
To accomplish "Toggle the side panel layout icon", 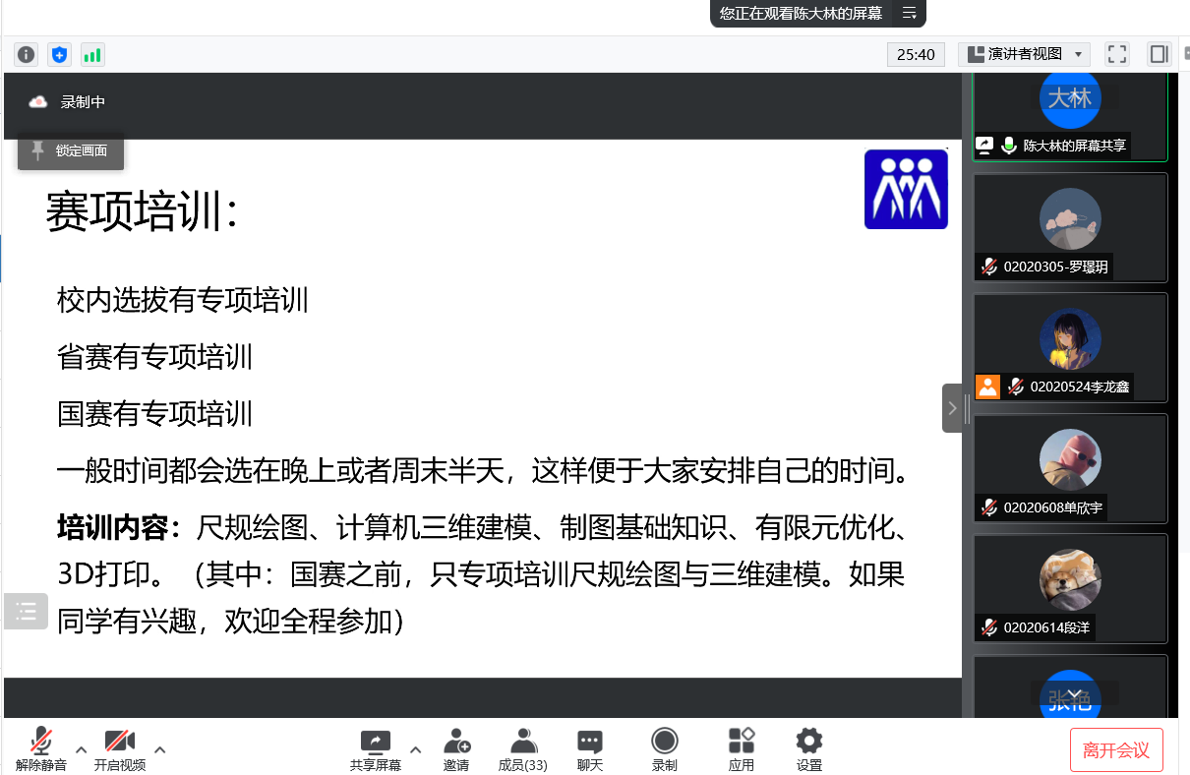I will pos(1159,54).
